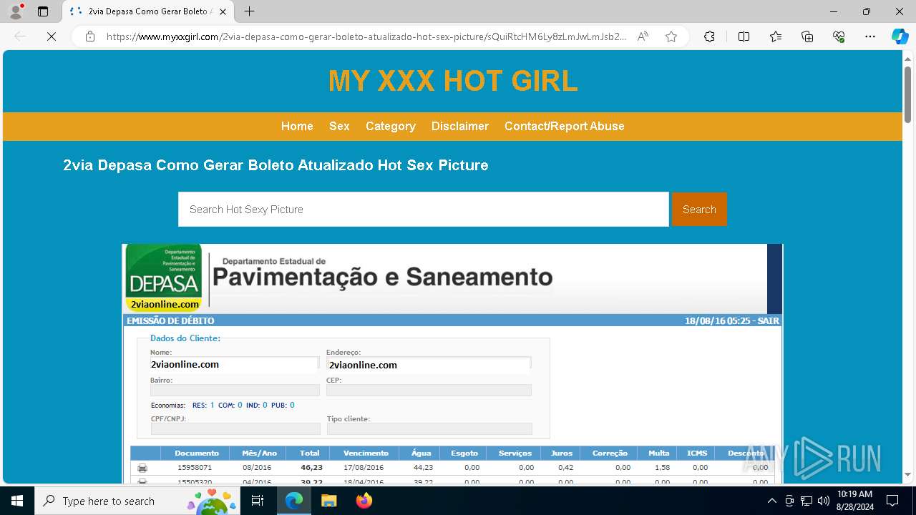916x515 pixels.
Task: Open the clock and date
Action: pyautogui.click(x=854, y=501)
